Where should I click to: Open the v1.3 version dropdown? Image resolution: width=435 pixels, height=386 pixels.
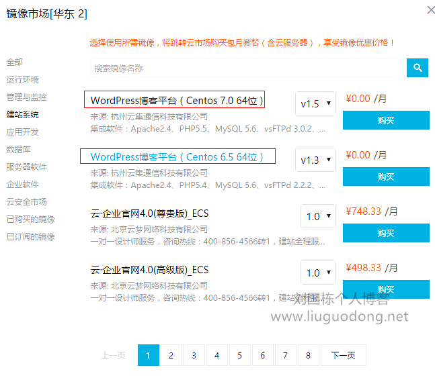315,160
